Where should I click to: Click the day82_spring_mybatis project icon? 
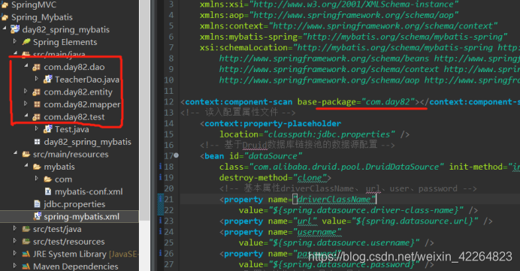pos(15,29)
